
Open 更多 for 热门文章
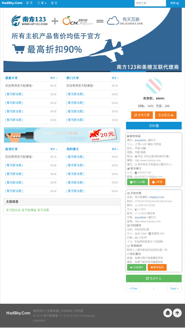coord(115,78)
